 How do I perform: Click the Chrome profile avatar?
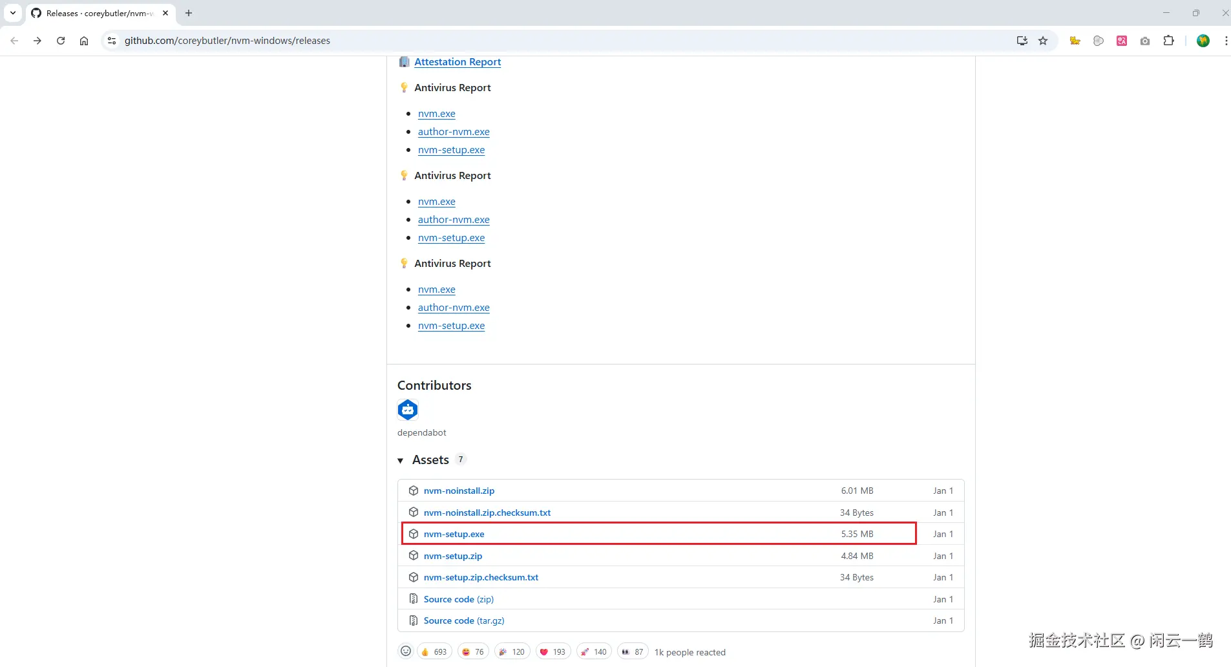[1203, 41]
